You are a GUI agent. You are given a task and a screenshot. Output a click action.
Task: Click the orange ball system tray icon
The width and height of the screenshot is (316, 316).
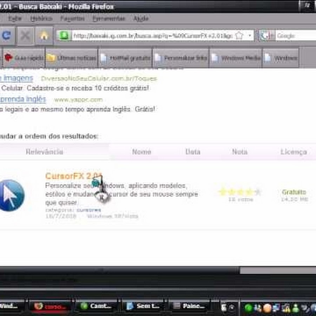[x=267, y=308]
